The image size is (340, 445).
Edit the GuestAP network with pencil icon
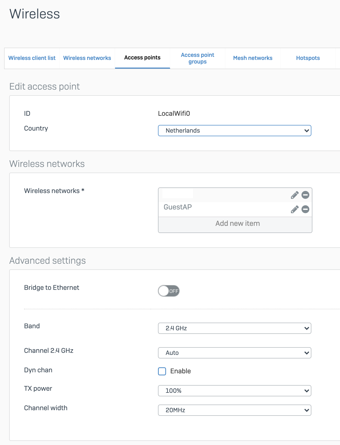pyautogui.click(x=295, y=209)
